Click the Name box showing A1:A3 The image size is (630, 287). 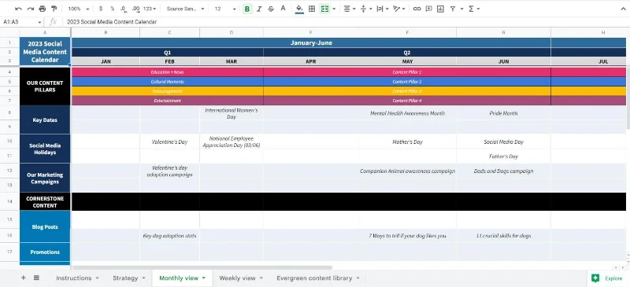[22, 22]
